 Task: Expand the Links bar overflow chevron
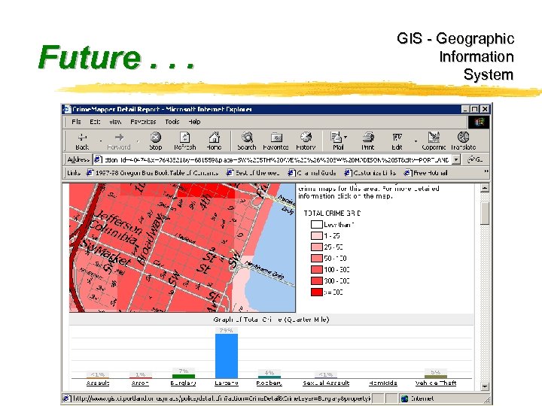[x=486, y=171]
